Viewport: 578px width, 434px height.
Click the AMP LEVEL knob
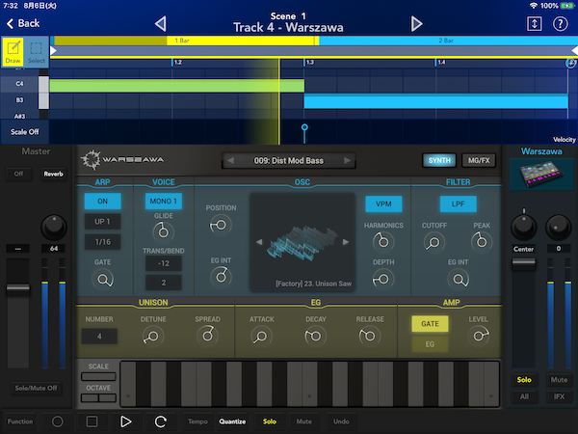[x=478, y=336]
